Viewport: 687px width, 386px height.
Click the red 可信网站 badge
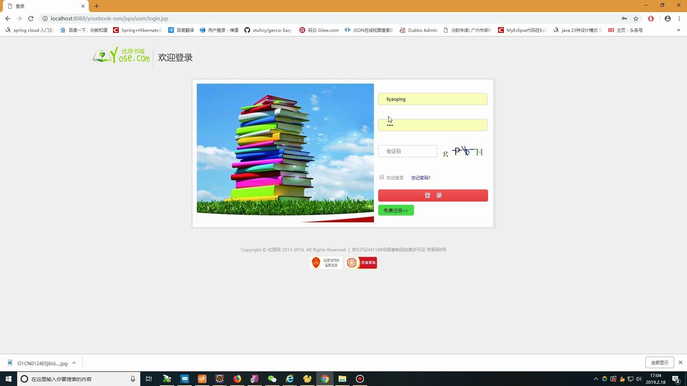click(x=361, y=263)
